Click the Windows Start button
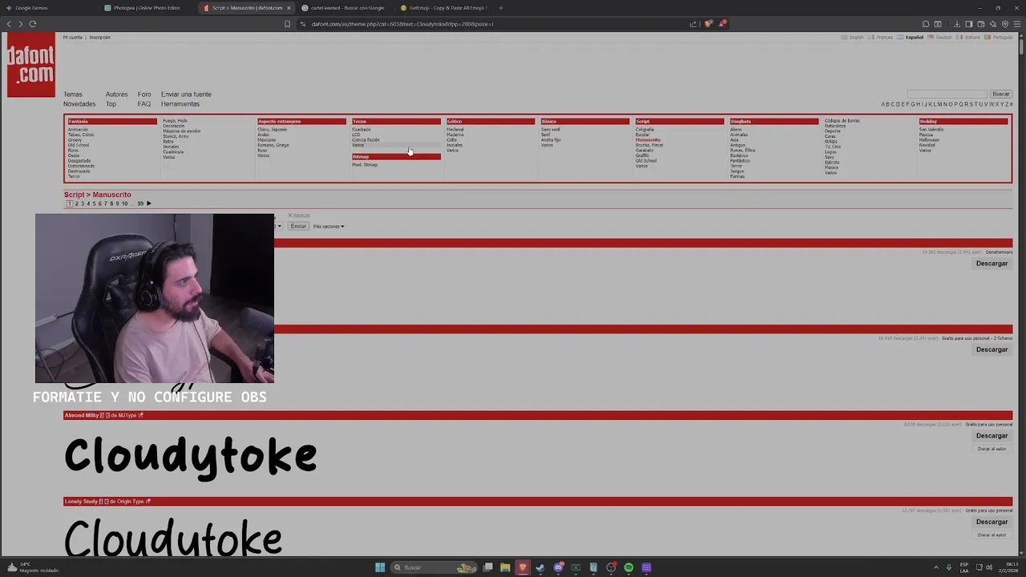 click(380, 567)
